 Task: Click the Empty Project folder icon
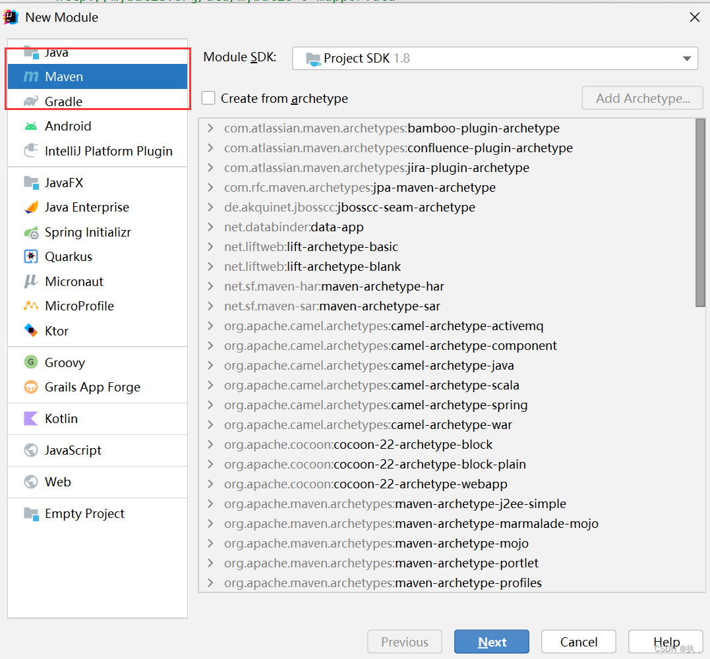click(x=31, y=513)
